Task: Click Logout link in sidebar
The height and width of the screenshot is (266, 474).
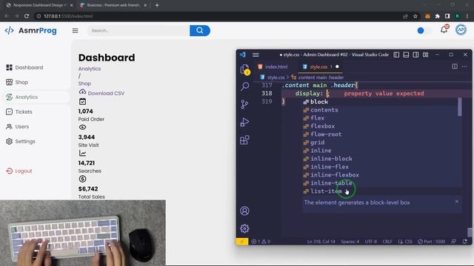Action: (x=19, y=171)
